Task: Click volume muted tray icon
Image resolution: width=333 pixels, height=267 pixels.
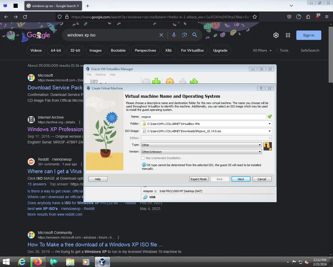Action: click(x=307, y=262)
